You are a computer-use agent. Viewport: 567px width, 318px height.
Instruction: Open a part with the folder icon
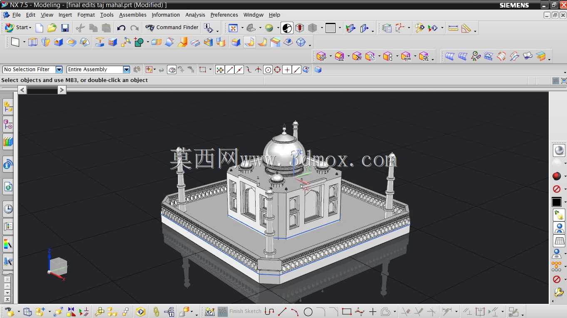(x=52, y=28)
